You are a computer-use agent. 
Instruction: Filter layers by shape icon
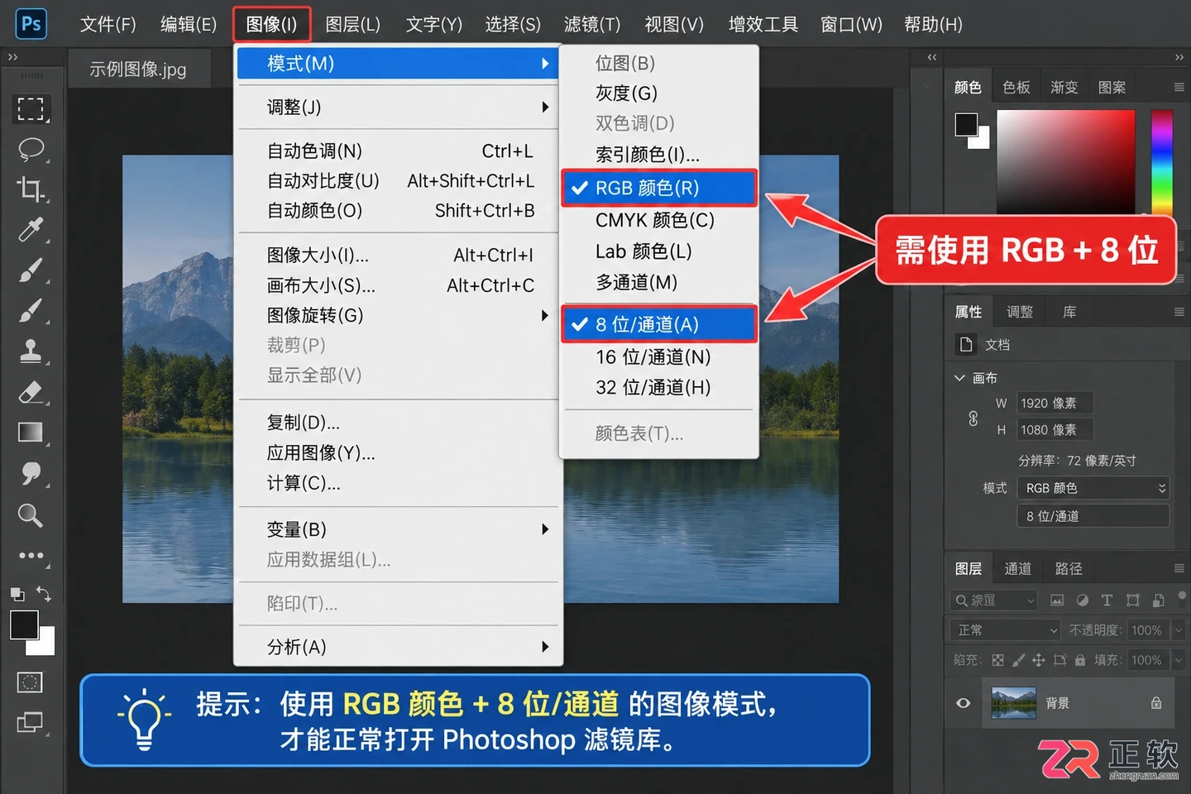[x=1132, y=600]
